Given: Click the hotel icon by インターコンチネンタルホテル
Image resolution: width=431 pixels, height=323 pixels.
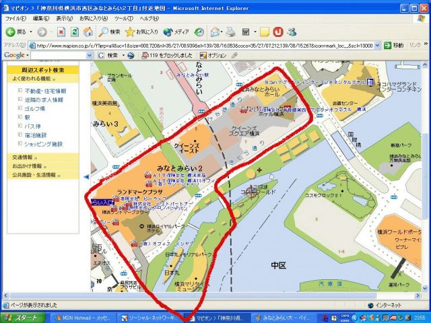Looking at the screenshot, I should point(371,82).
